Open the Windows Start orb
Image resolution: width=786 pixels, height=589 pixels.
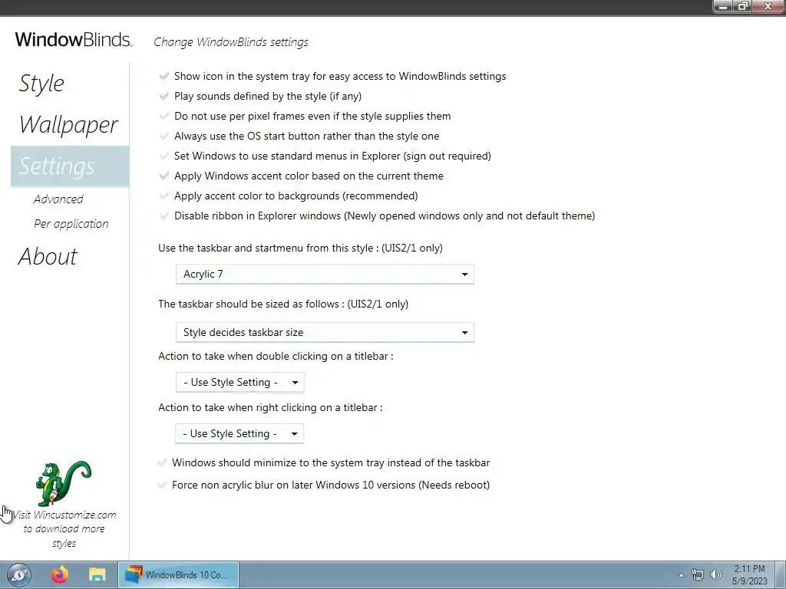pos(19,574)
